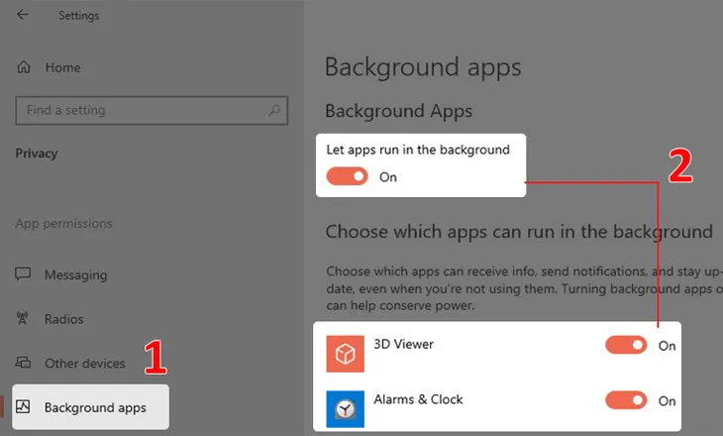Select Radios in the sidebar

(64, 319)
